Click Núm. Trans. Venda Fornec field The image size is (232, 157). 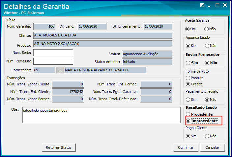click(x=68, y=99)
